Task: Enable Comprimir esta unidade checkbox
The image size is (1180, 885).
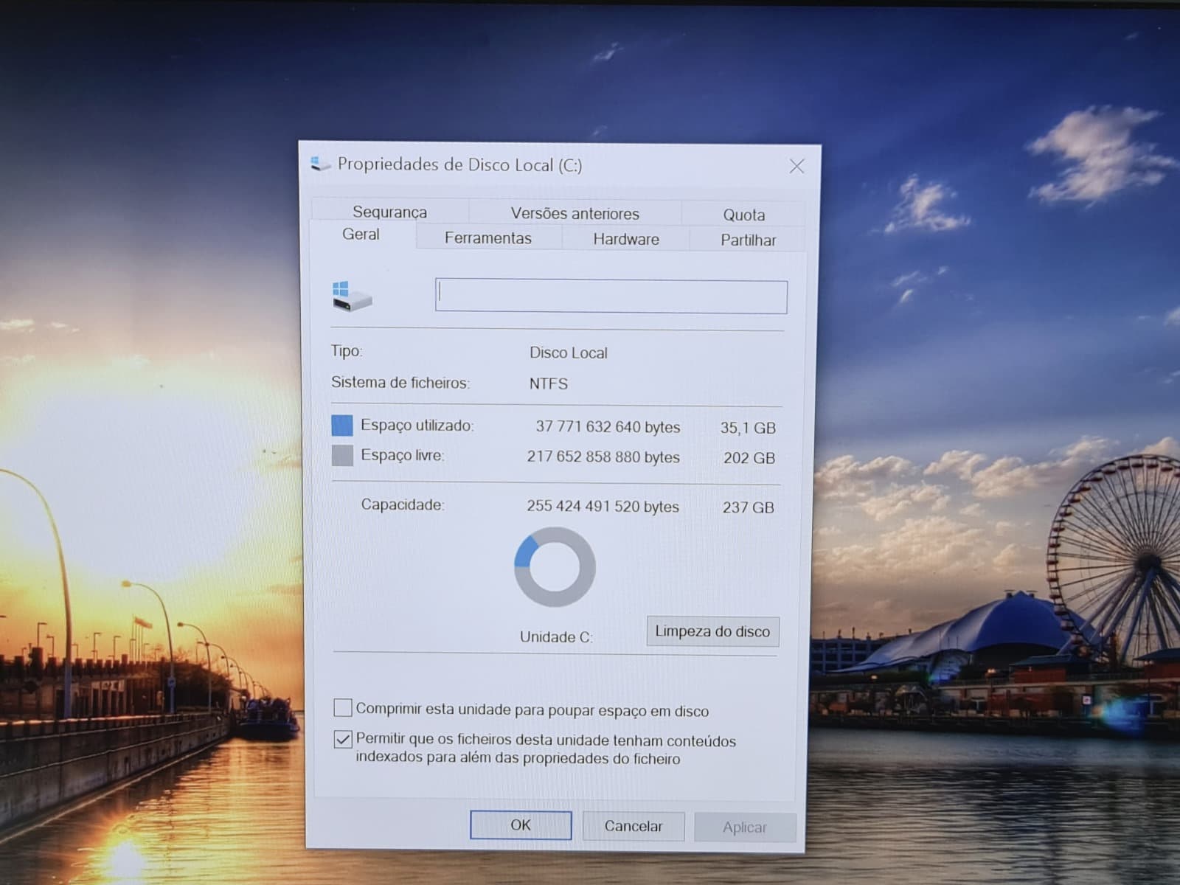Action: pos(343,708)
